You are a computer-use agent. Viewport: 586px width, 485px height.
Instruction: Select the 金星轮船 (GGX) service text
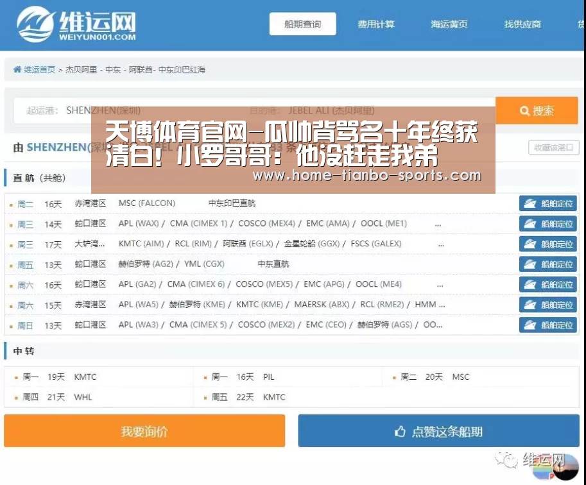point(312,244)
